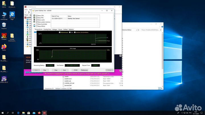The height and width of the screenshot is (115, 205).
Task: Open taskbar search magnifier
Action: tap(8, 113)
